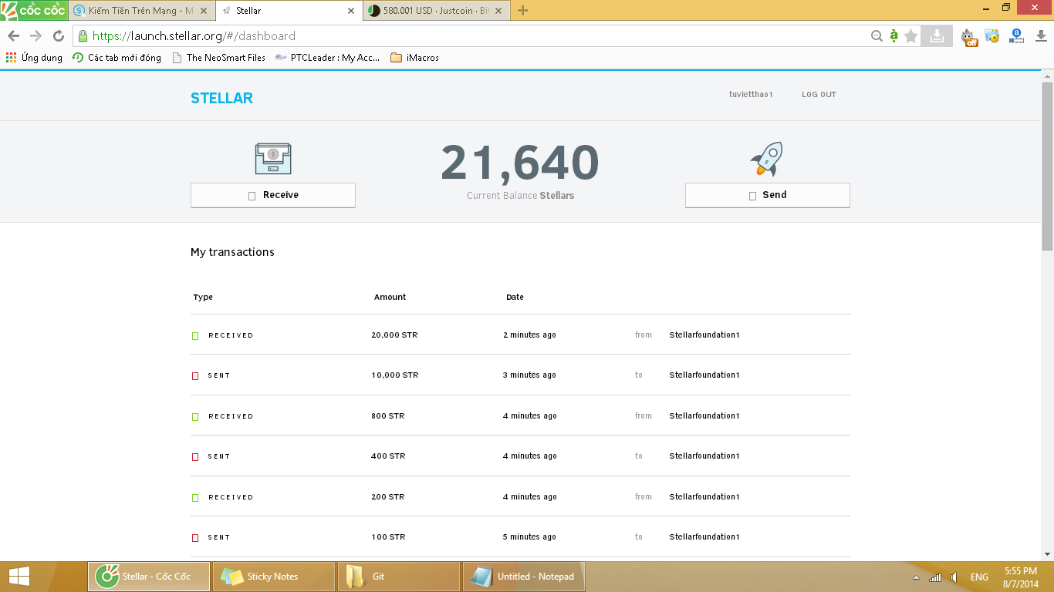Viewport: 1054px width, 592px height.
Task: Click the browser forward arrow
Action: click(35, 36)
